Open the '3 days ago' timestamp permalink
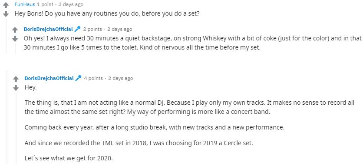The width and height of the screenshot is (363, 166). pos(71,4)
